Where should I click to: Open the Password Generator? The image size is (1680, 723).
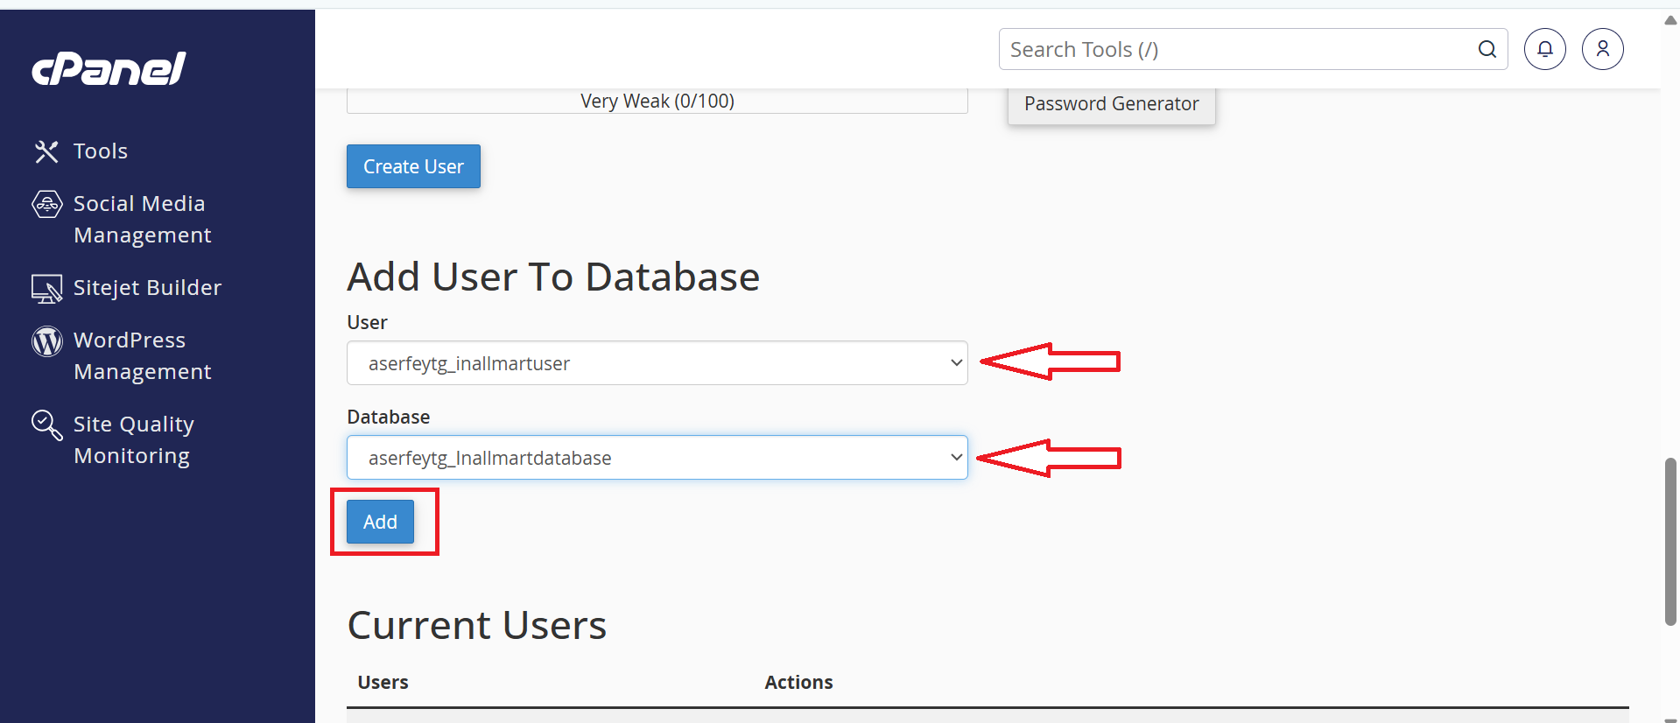1111,103
